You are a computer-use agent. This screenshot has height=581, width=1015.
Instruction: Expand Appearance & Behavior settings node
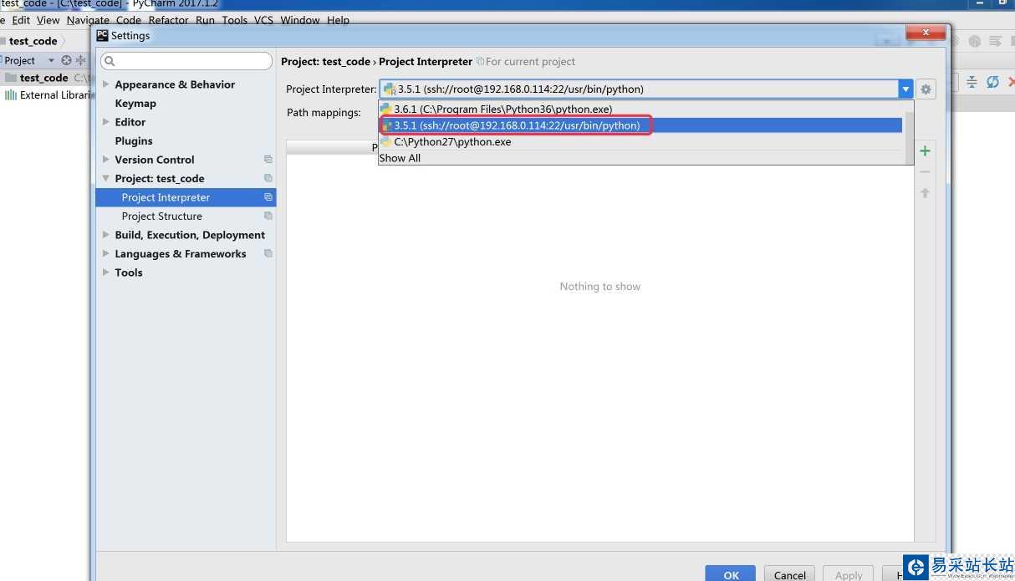pos(106,84)
